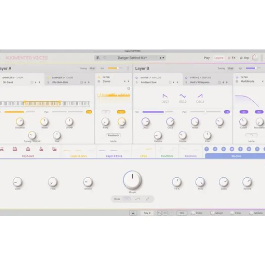Click the fifth Keyboard modulation icon

coord(54,149)
